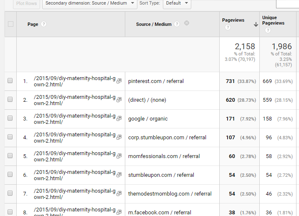Click the search input field at top right
The image size is (299, 216).
coord(288,3)
